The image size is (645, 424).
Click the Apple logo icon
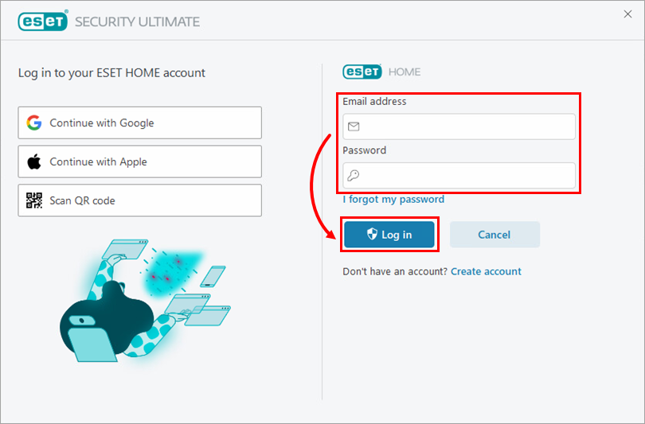34,161
